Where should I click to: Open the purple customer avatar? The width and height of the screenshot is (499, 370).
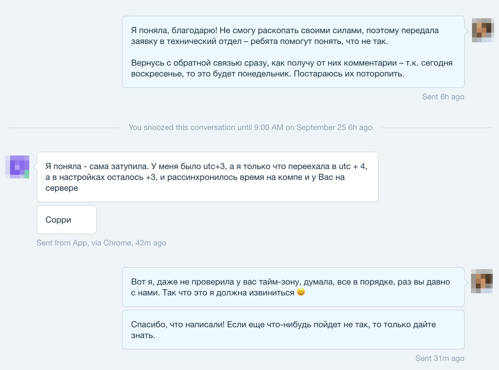(x=17, y=167)
